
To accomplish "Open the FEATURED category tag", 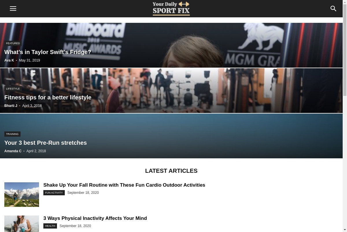I will pyautogui.click(x=13, y=43).
